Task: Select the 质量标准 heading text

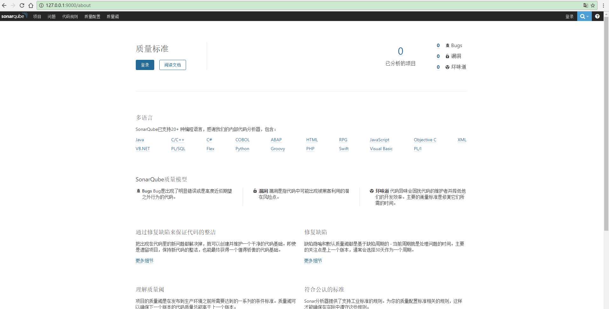Action: (152, 49)
